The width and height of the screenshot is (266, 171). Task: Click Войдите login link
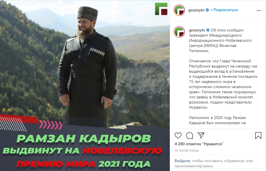click(182, 161)
